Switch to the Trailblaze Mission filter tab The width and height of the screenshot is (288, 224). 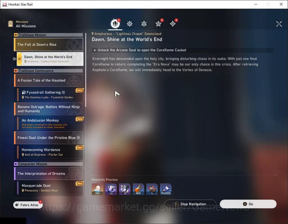point(130,24)
